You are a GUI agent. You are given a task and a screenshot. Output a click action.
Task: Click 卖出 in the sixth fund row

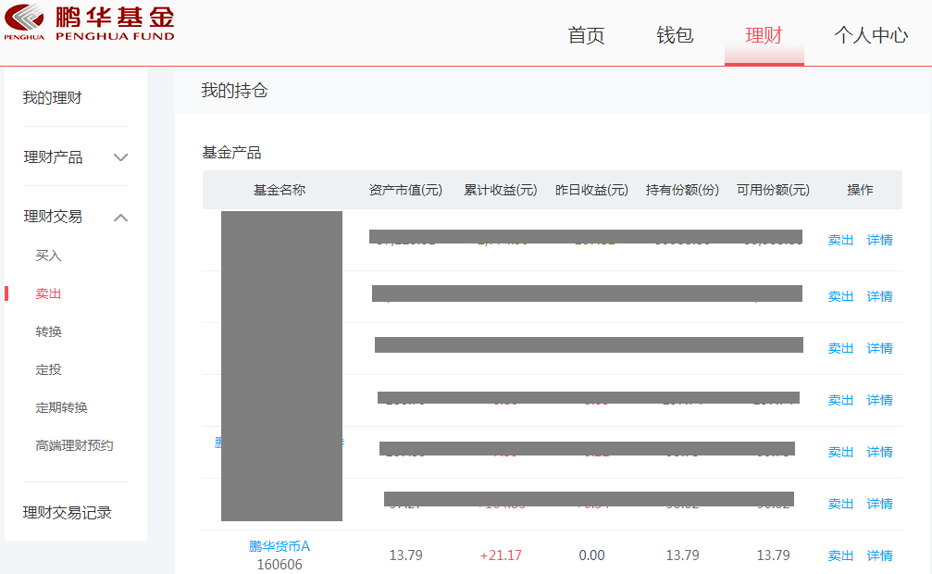click(840, 504)
